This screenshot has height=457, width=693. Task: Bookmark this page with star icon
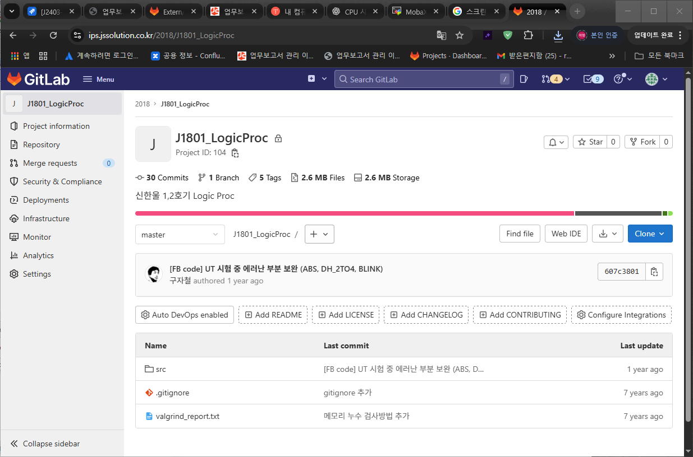pyautogui.click(x=460, y=35)
